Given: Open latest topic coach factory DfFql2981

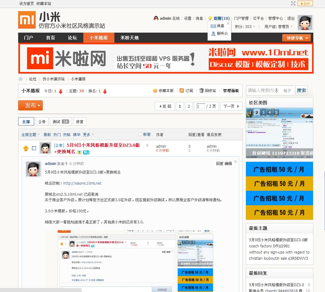Looking at the screenshot, I should click(x=269, y=246).
